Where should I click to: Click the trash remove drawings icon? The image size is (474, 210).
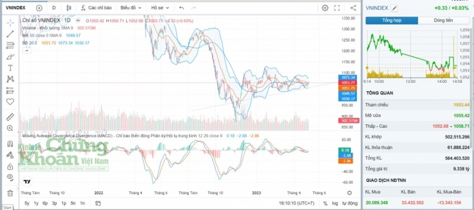click(10, 193)
